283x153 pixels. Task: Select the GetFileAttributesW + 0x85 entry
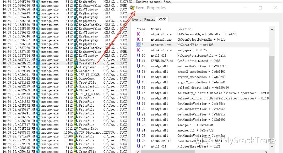pyautogui.click(x=199, y=61)
